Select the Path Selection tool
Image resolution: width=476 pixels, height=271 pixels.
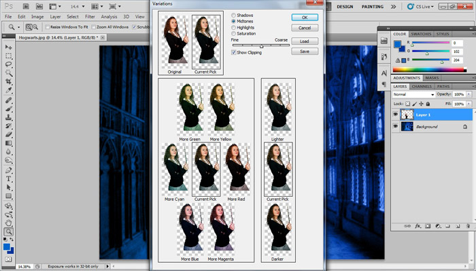(x=8, y=187)
